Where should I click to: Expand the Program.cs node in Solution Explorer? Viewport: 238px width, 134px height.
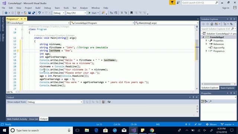click(x=206, y=51)
